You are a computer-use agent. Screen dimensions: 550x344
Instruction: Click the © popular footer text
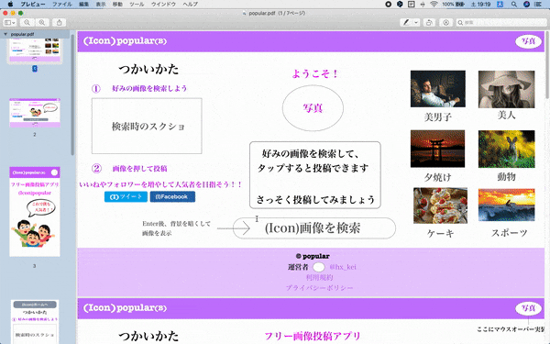point(313,256)
